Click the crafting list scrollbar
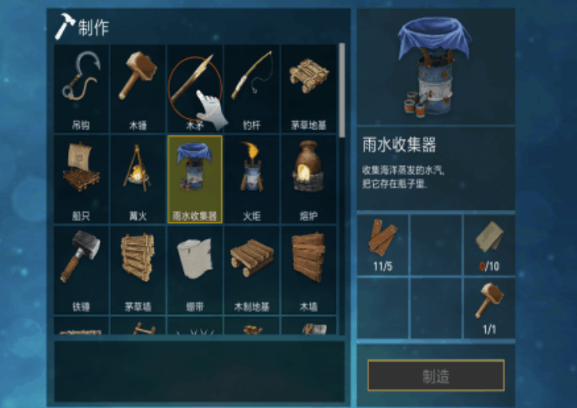Image resolution: width=577 pixels, height=408 pixels. 342,90
